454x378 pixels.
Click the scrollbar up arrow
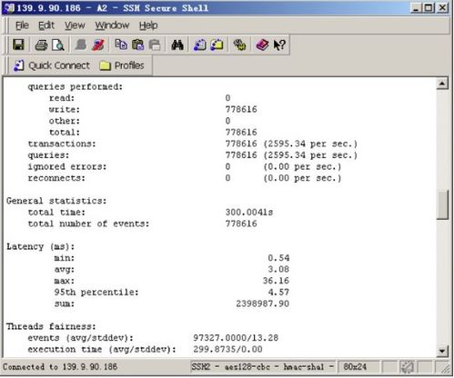[x=442, y=84]
